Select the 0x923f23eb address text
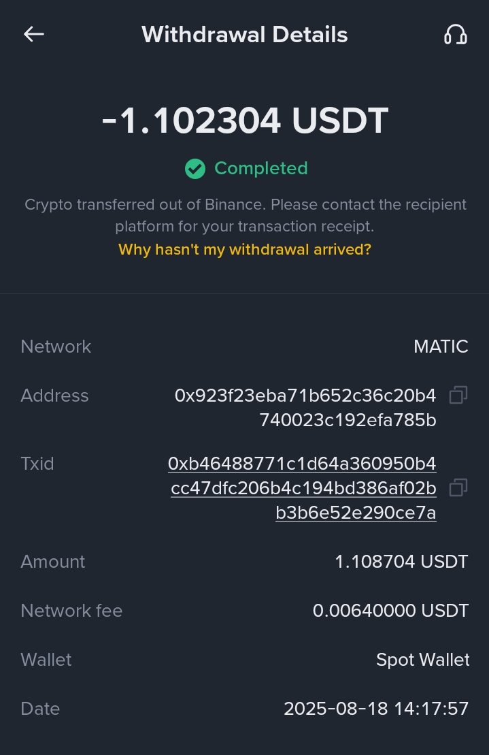 click(305, 408)
